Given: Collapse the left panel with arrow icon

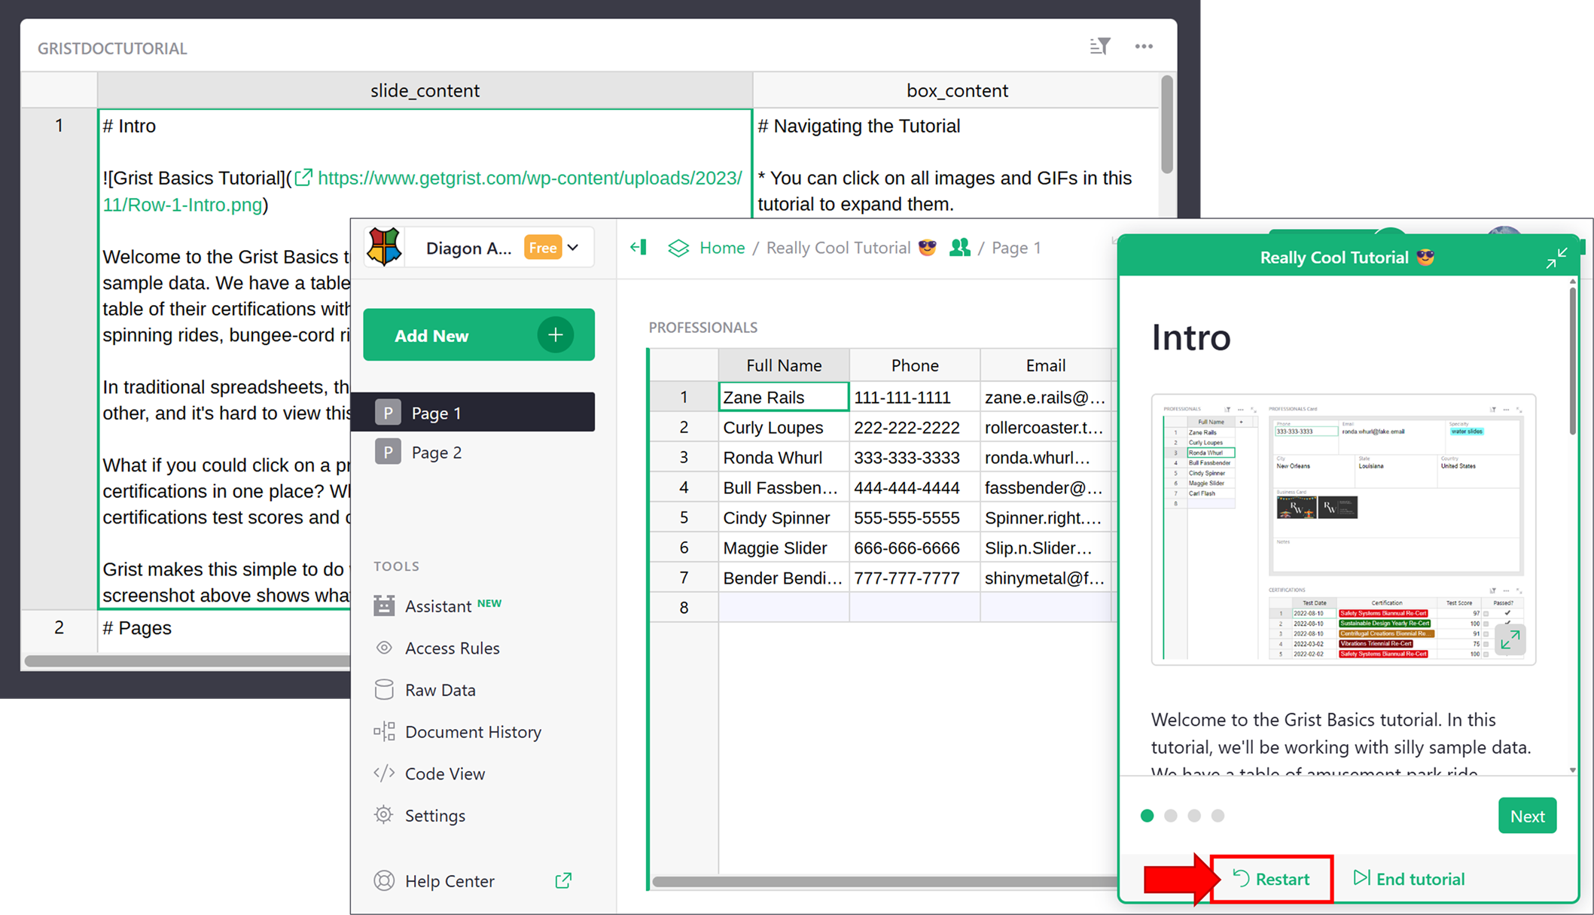Looking at the screenshot, I should coord(639,248).
